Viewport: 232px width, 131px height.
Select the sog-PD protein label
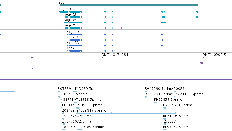click(x=73, y=32)
